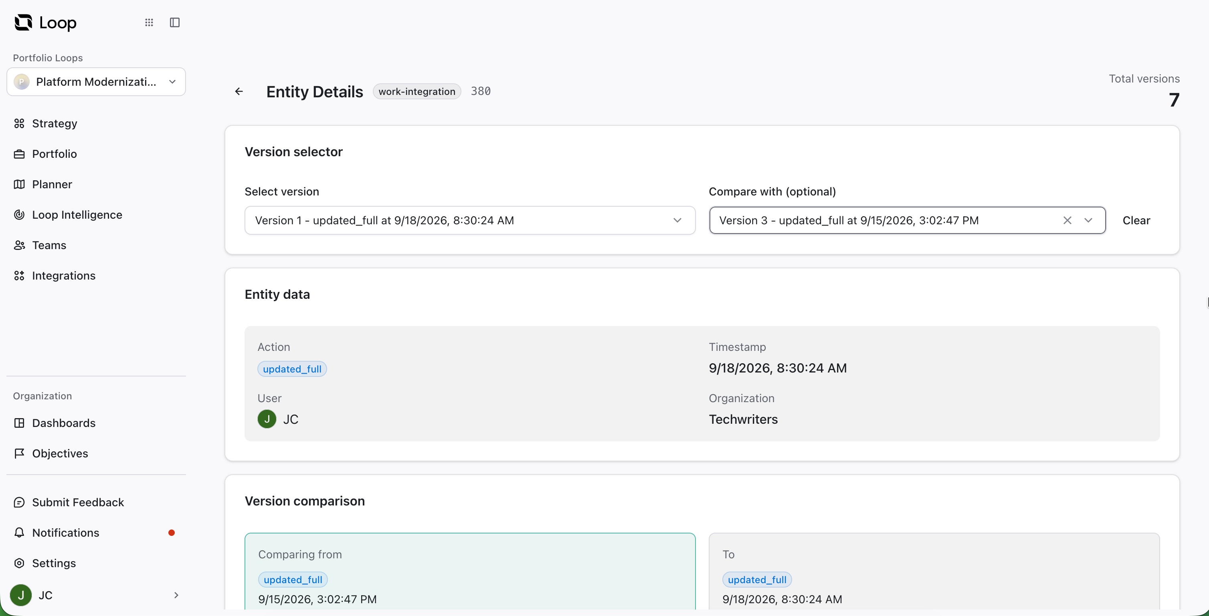
Task: Click the red notification dot
Action: (172, 533)
